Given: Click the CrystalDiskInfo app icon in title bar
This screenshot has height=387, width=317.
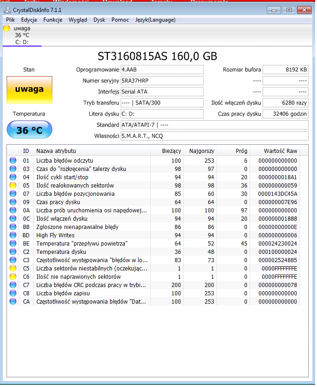Looking at the screenshot, I should pos(6,10).
